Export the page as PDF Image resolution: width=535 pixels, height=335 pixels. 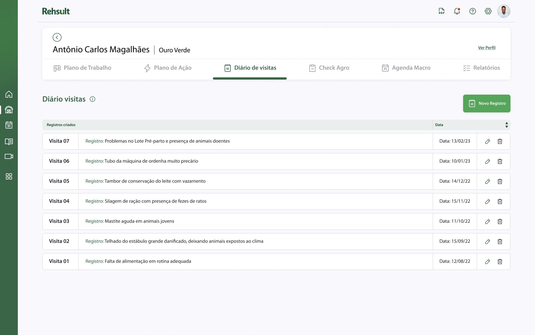(441, 11)
